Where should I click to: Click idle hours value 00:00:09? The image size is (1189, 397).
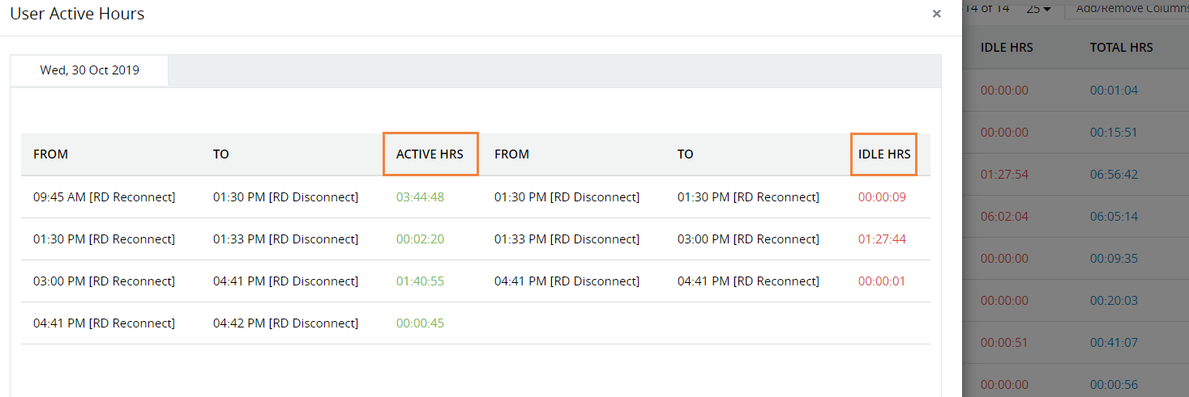882,197
